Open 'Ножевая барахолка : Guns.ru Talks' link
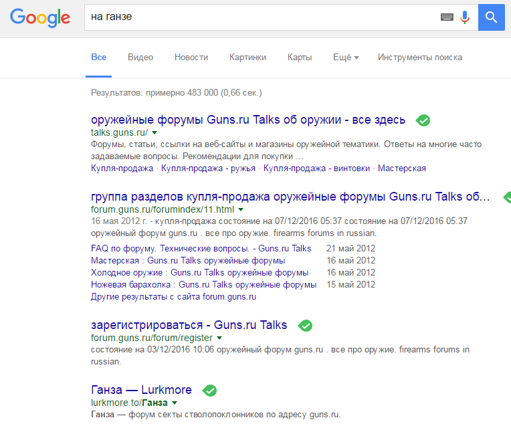The width and height of the screenshot is (511, 432). click(x=204, y=285)
